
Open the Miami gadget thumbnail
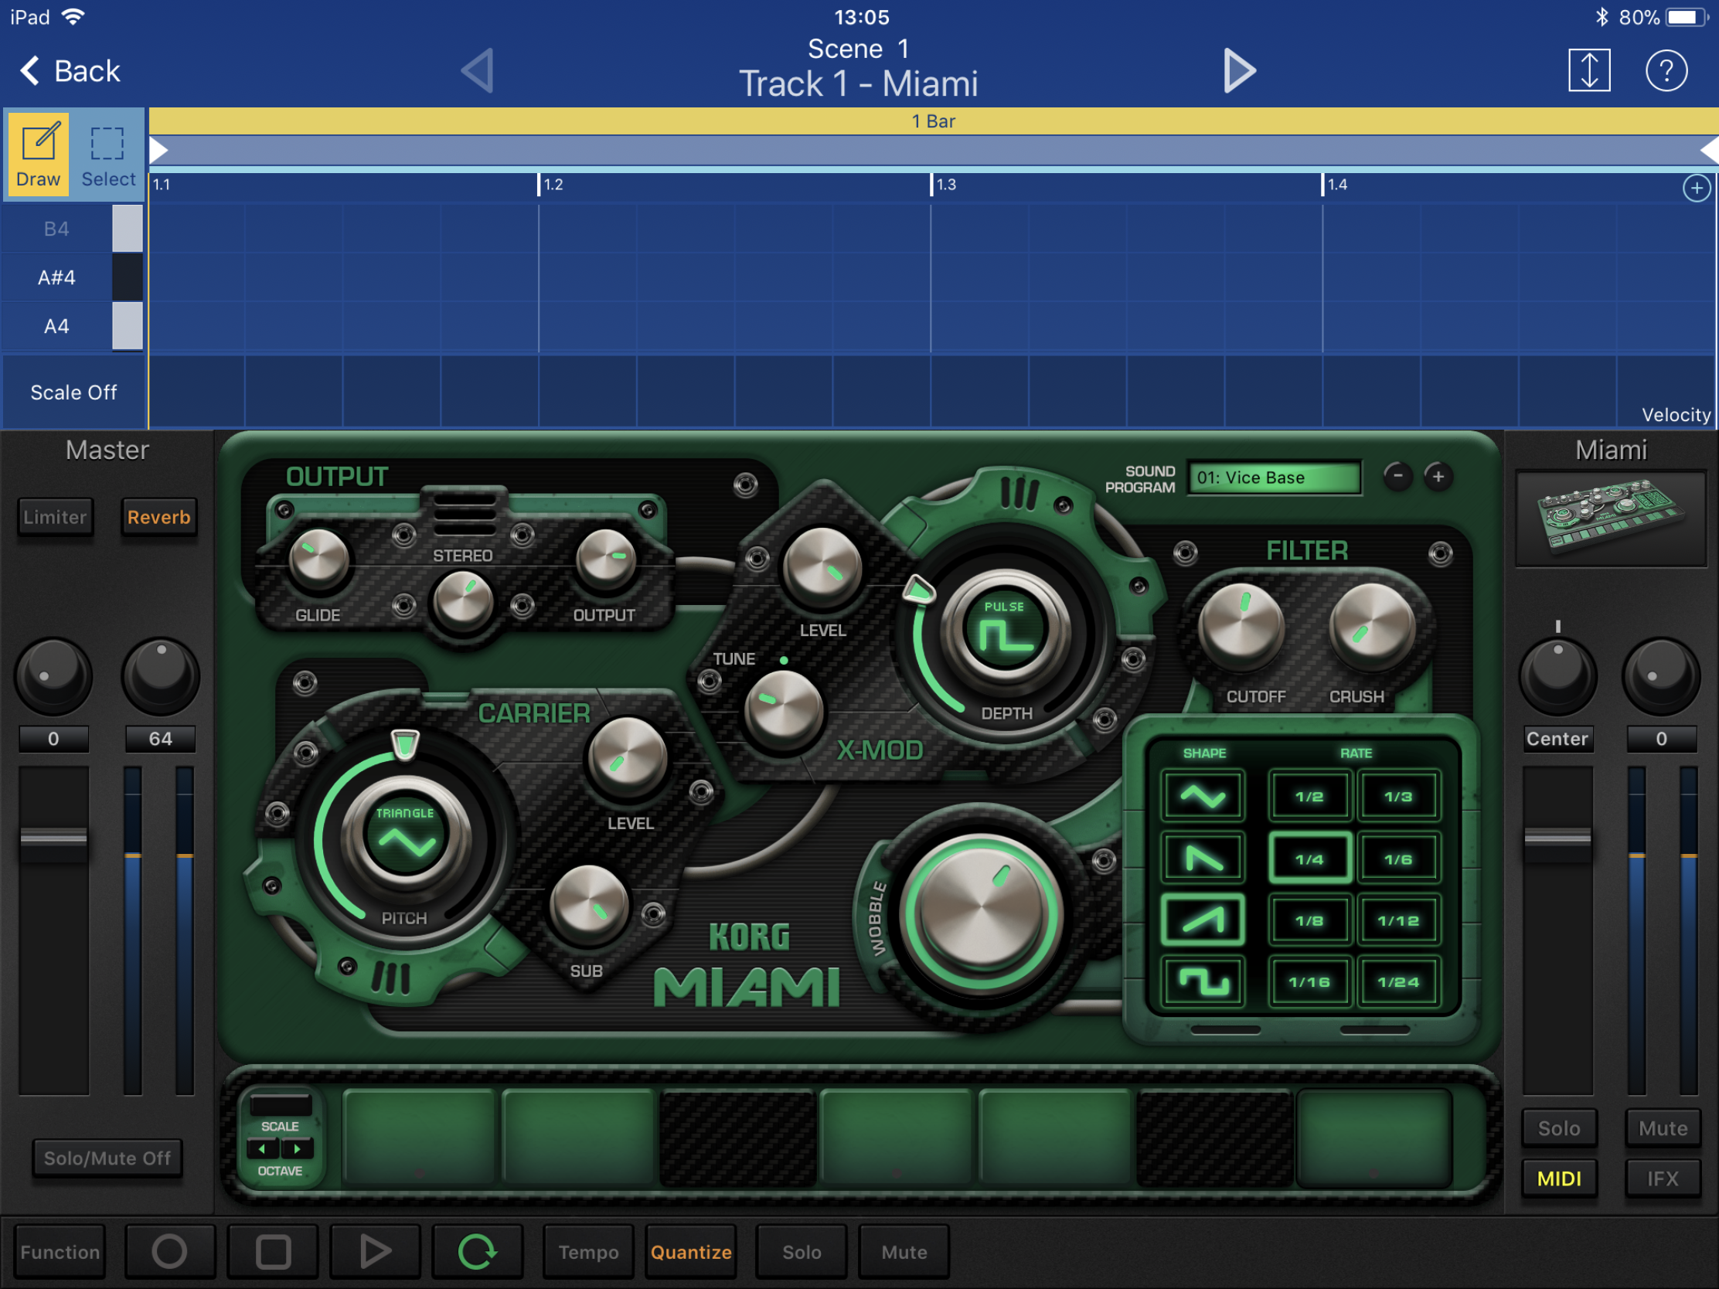1611,518
